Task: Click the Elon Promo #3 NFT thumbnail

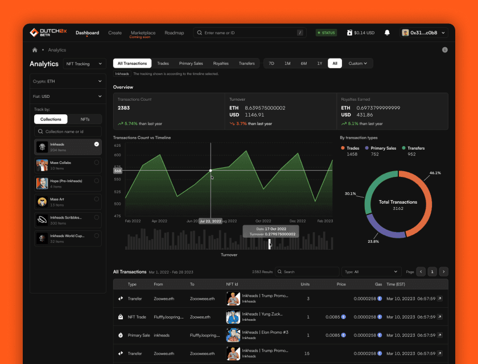Action: (x=233, y=335)
